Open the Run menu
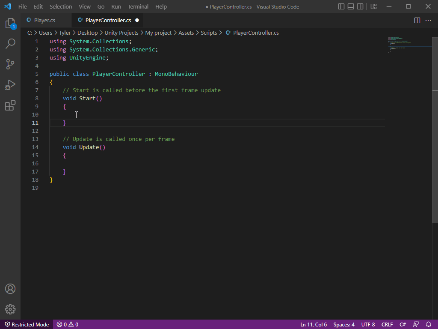Viewport: 438px width, 329px height. [116, 7]
